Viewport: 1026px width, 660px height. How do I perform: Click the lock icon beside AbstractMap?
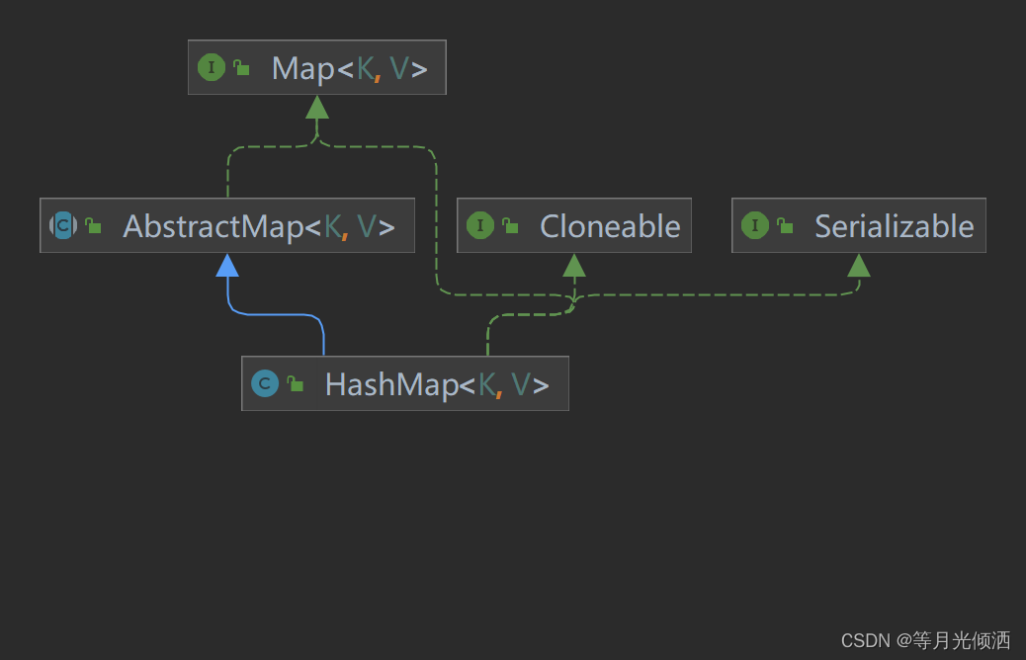[x=92, y=225]
